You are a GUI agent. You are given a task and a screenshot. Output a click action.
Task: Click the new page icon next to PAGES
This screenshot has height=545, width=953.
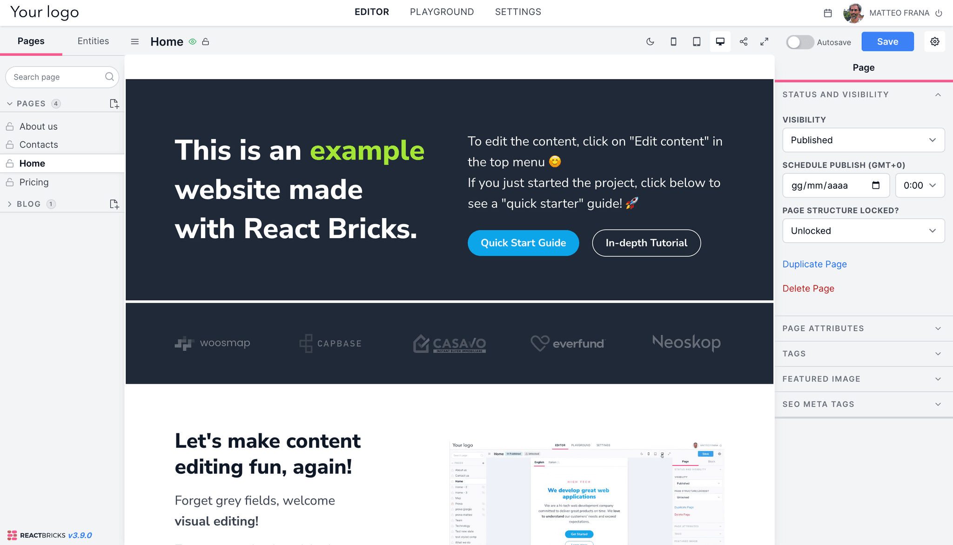113,103
